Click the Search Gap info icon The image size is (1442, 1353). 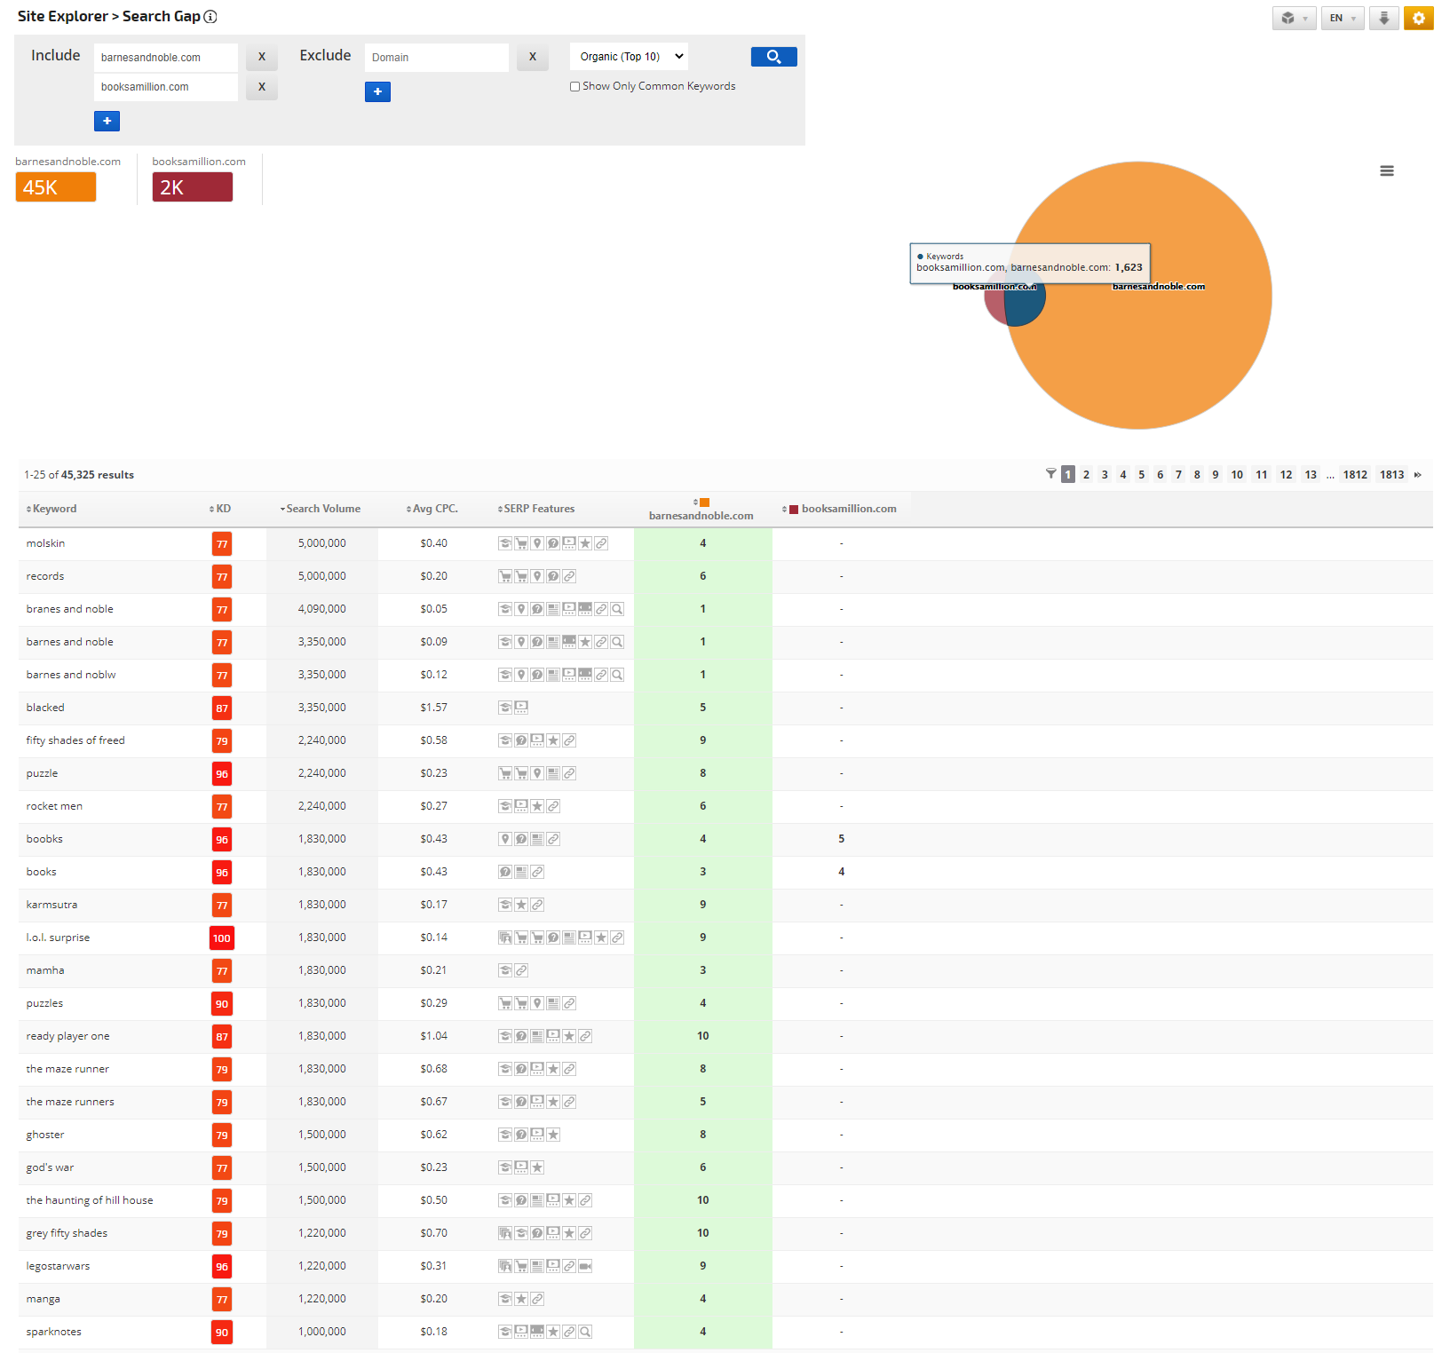[x=210, y=17]
